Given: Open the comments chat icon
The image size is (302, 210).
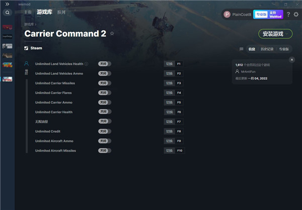Looking at the screenshot, I should (x=241, y=49).
